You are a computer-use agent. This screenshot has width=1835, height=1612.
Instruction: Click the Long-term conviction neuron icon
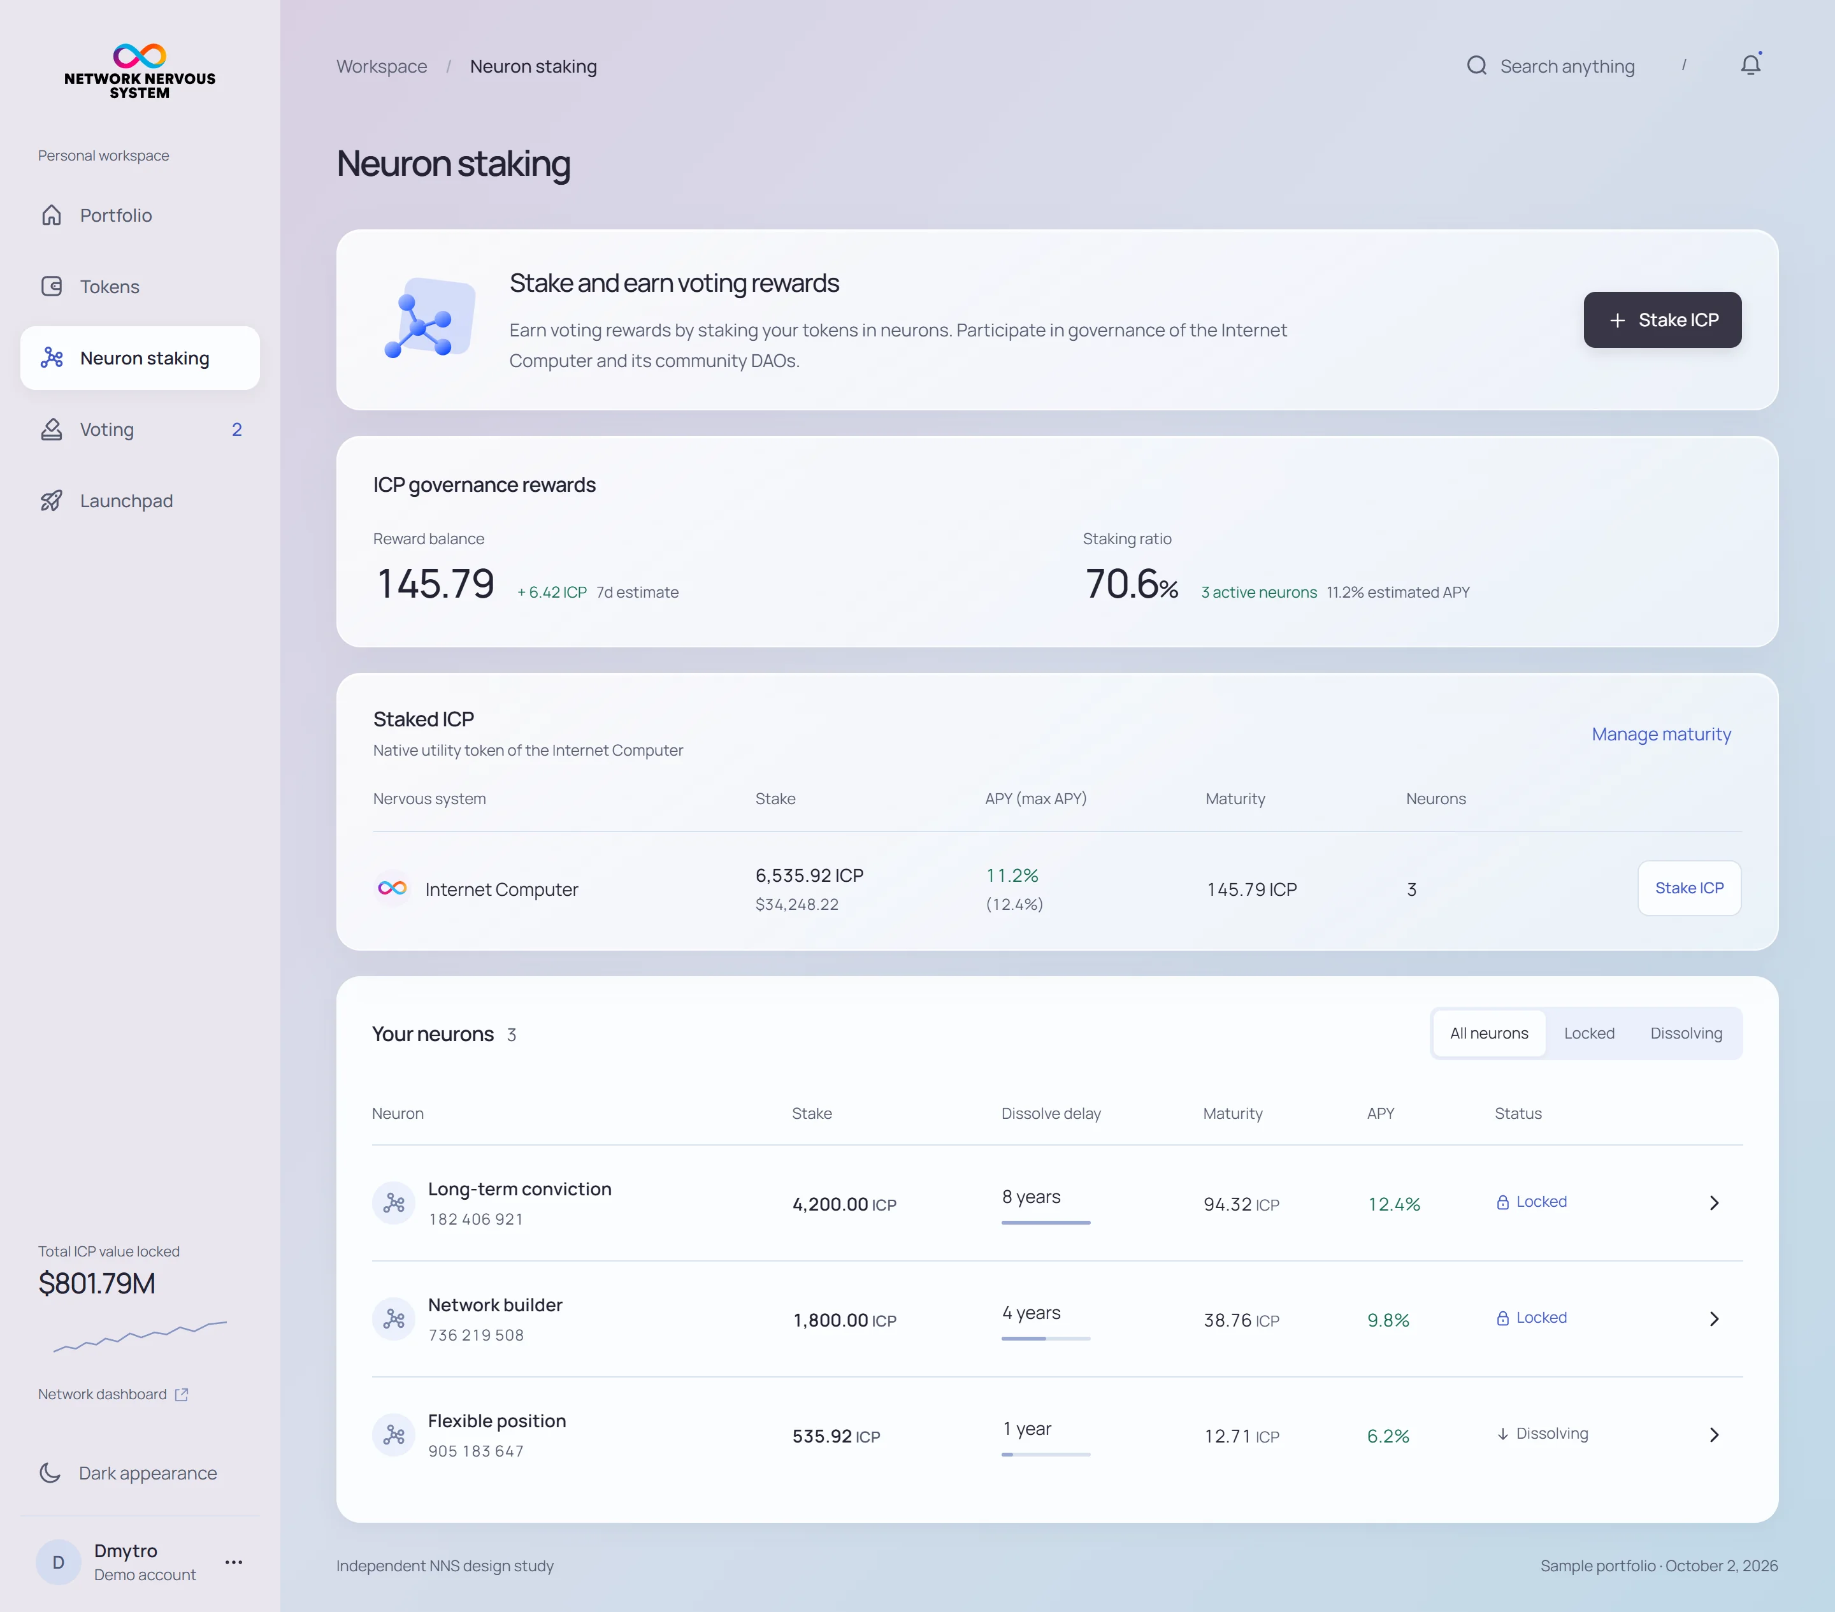coord(393,1203)
